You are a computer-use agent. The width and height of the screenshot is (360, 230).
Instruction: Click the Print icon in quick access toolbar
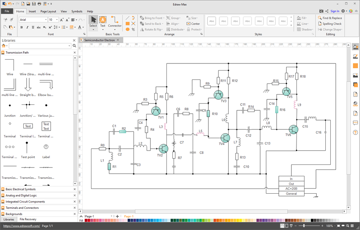coord(39,4)
